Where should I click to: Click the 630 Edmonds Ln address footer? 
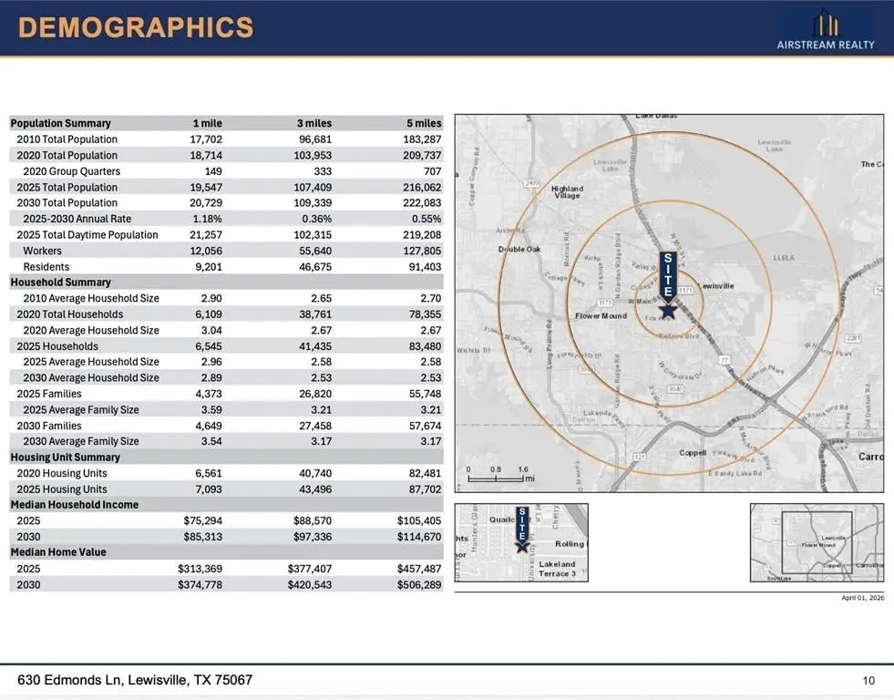click(135, 680)
